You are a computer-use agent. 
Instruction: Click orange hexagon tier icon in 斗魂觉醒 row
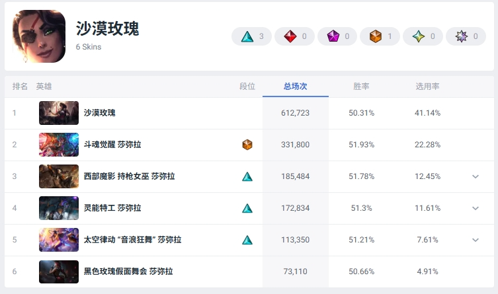pos(247,145)
